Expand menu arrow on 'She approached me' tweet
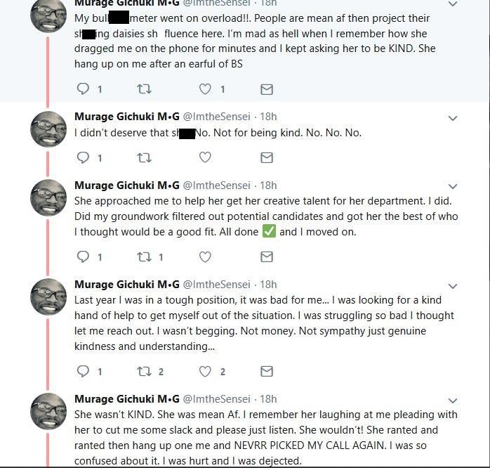This screenshot has height=468, width=490. click(453, 187)
